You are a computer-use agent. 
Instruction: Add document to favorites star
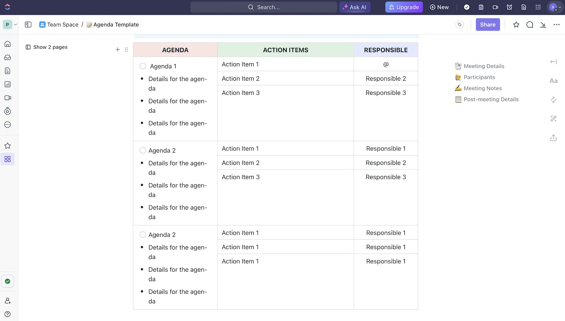516,25
